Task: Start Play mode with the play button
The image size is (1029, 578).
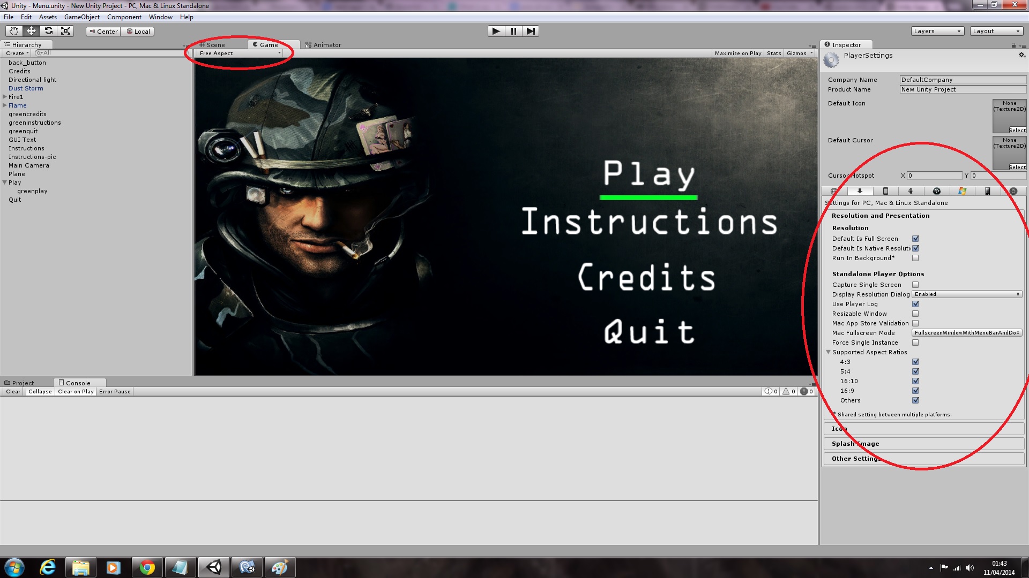Action: coord(496,31)
